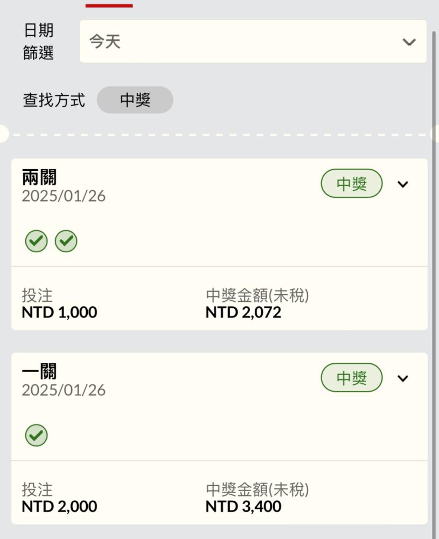
Task: Select the red-underlined active tab indicator
Action: [109, 5]
